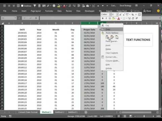Apply the yellow fill color in mini toolbar

click(x=113, y=18)
